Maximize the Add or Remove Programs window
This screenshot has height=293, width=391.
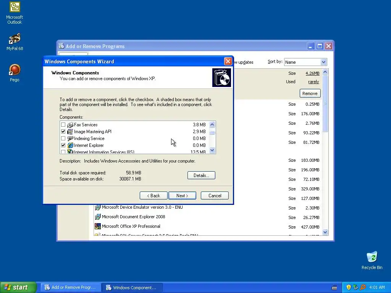pyautogui.click(x=320, y=46)
